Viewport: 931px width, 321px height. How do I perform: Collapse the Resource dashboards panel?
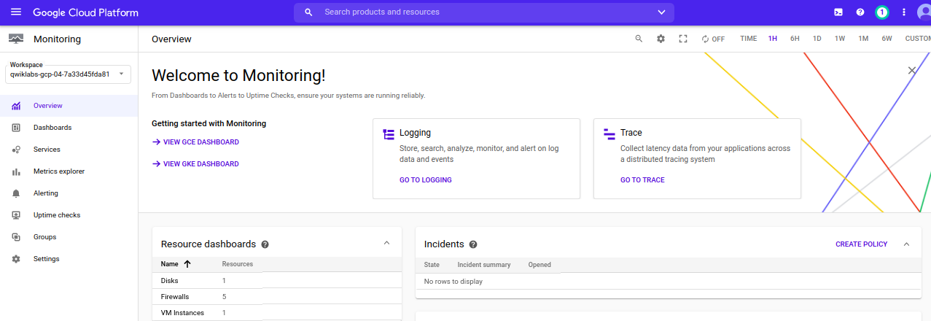(387, 244)
